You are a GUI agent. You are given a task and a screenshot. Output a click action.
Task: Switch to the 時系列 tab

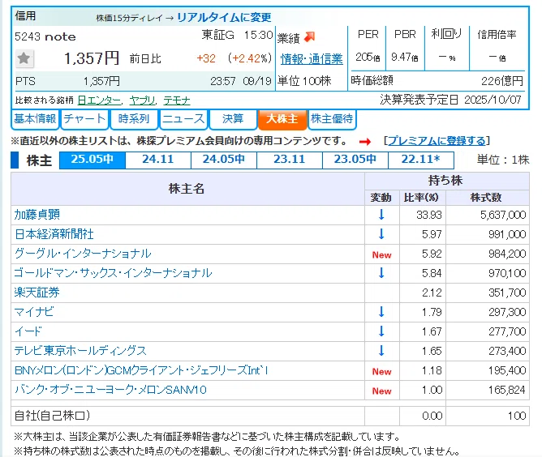click(134, 119)
